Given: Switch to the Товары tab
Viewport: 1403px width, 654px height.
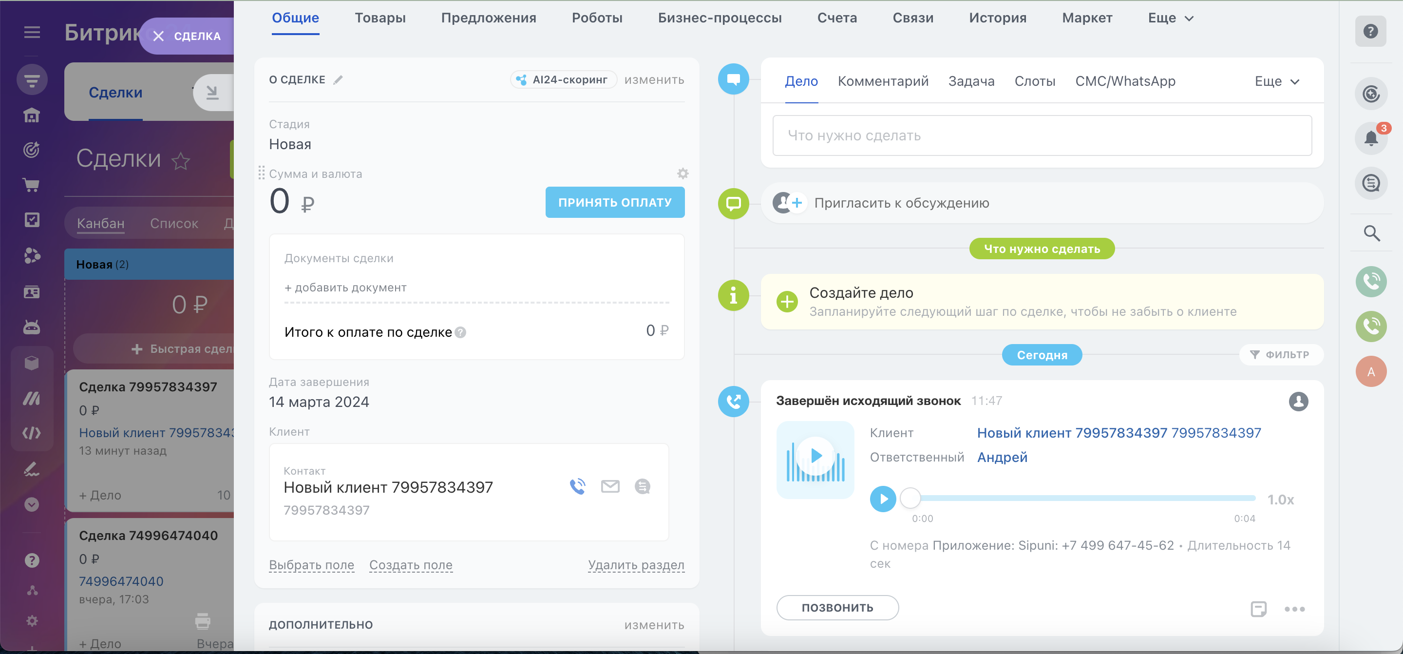Looking at the screenshot, I should [380, 18].
